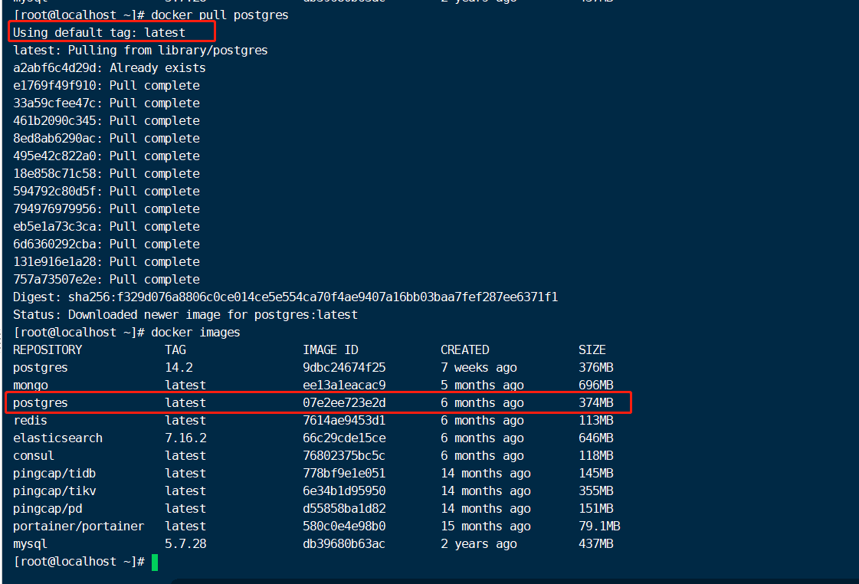The image size is (859, 584).
Task: Click size value '355MB'
Action: (596, 490)
